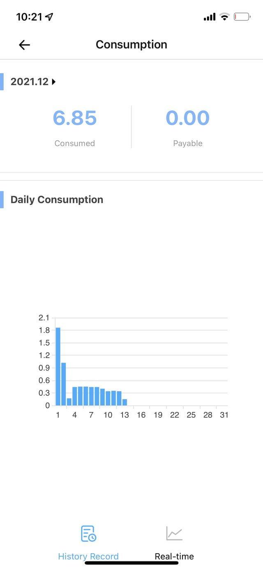
Task: Tap the Daily Consumption heading
Action: pyautogui.click(x=57, y=200)
